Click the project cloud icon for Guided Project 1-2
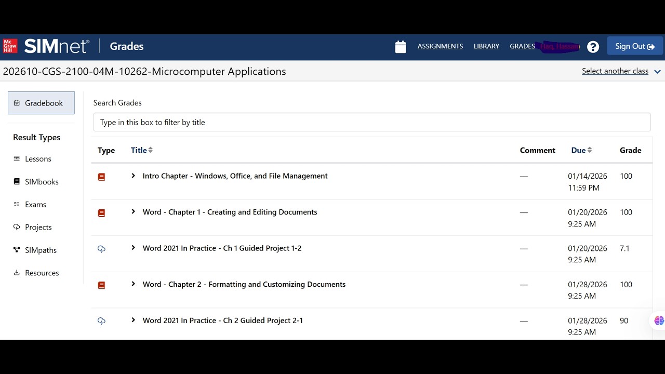Image resolution: width=665 pixels, height=374 pixels. point(101,249)
